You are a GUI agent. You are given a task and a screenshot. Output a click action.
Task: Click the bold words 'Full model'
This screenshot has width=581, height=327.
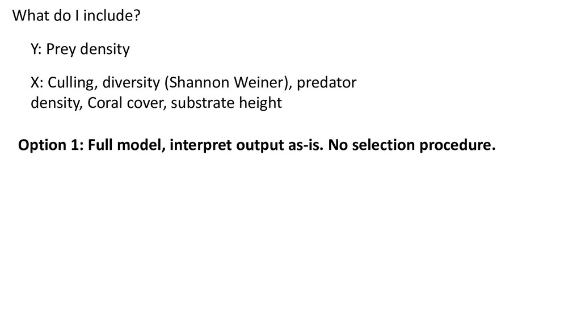[126, 145]
